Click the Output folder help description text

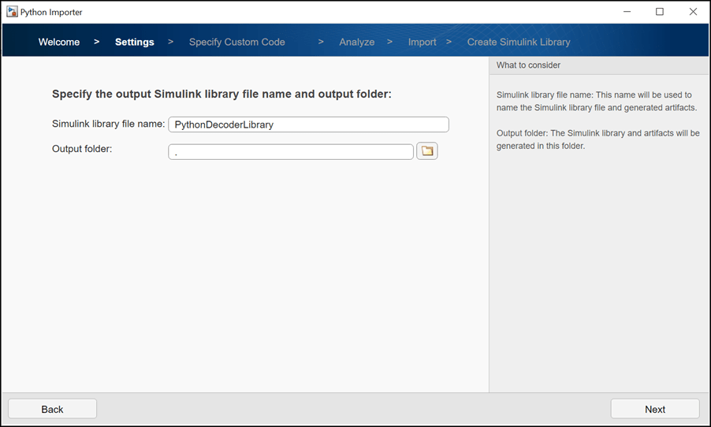point(598,139)
